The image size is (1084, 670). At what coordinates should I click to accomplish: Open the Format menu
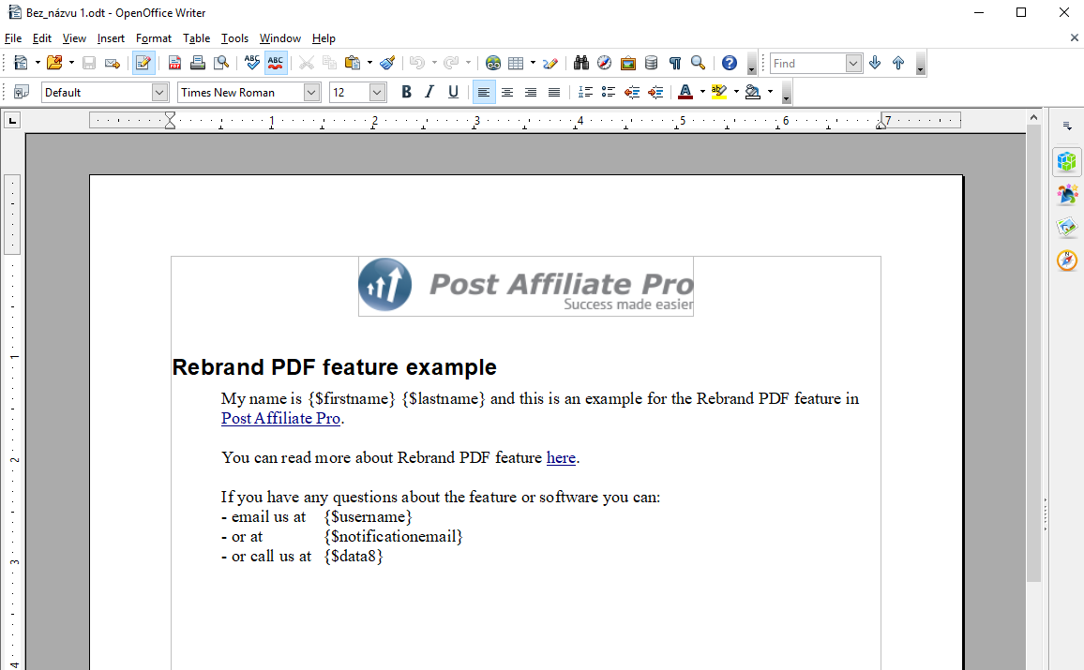(x=153, y=38)
